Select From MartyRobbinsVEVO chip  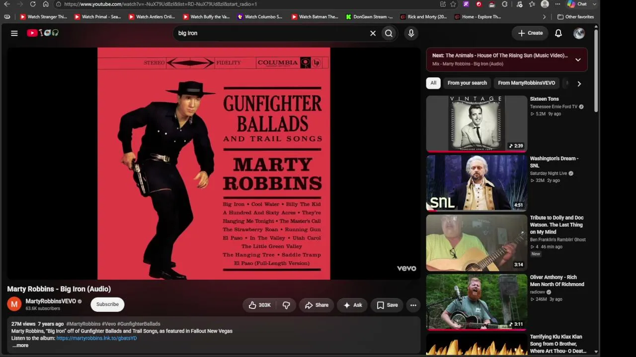[526, 83]
